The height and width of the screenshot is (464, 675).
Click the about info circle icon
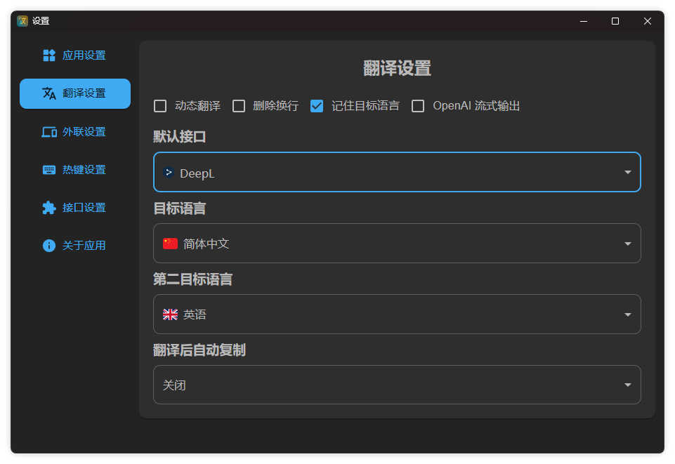[x=49, y=246]
